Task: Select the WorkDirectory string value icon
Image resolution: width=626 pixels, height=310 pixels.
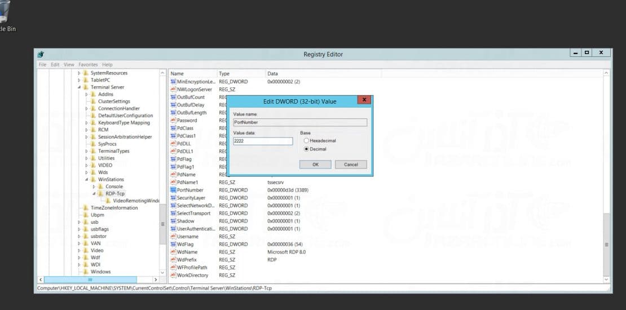Action: click(173, 275)
